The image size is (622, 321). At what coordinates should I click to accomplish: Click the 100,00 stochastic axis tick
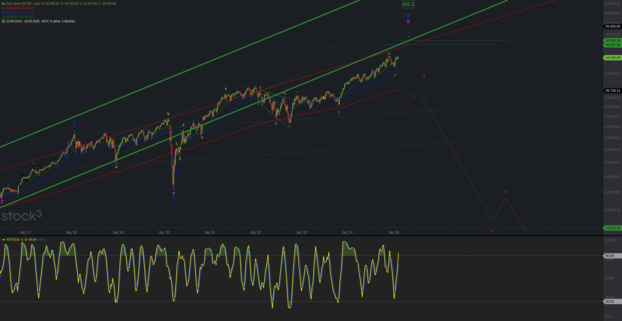pos(610,240)
